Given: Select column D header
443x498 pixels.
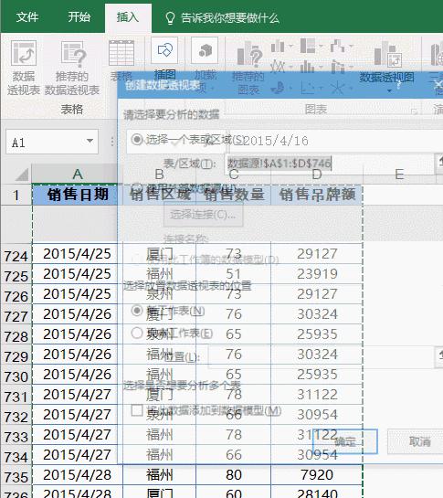Looking at the screenshot, I should point(317,174).
